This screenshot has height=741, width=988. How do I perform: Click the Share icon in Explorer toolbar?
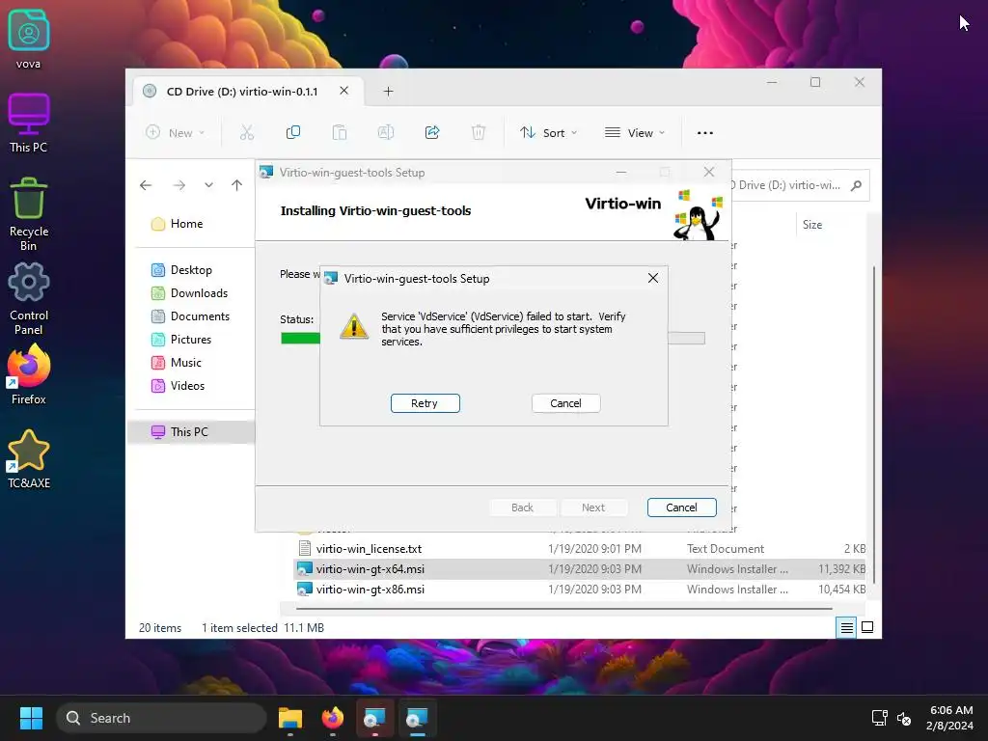click(432, 132)
